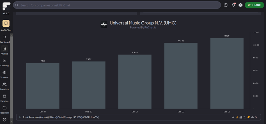Click the sidebar scrollbar down arrow
Viewport: 266px width, 124px height.
tap(12, 122)
